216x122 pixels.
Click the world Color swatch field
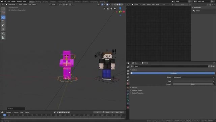pos(193,81)
